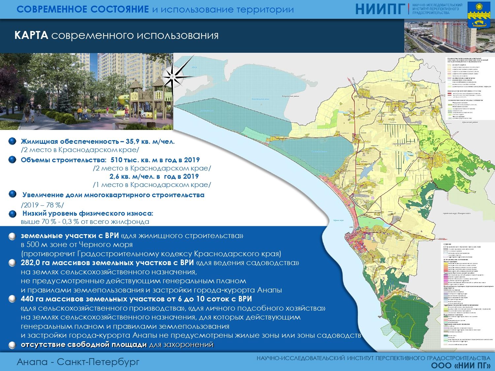Click the underlined для захоронений text

click(181, 345)
